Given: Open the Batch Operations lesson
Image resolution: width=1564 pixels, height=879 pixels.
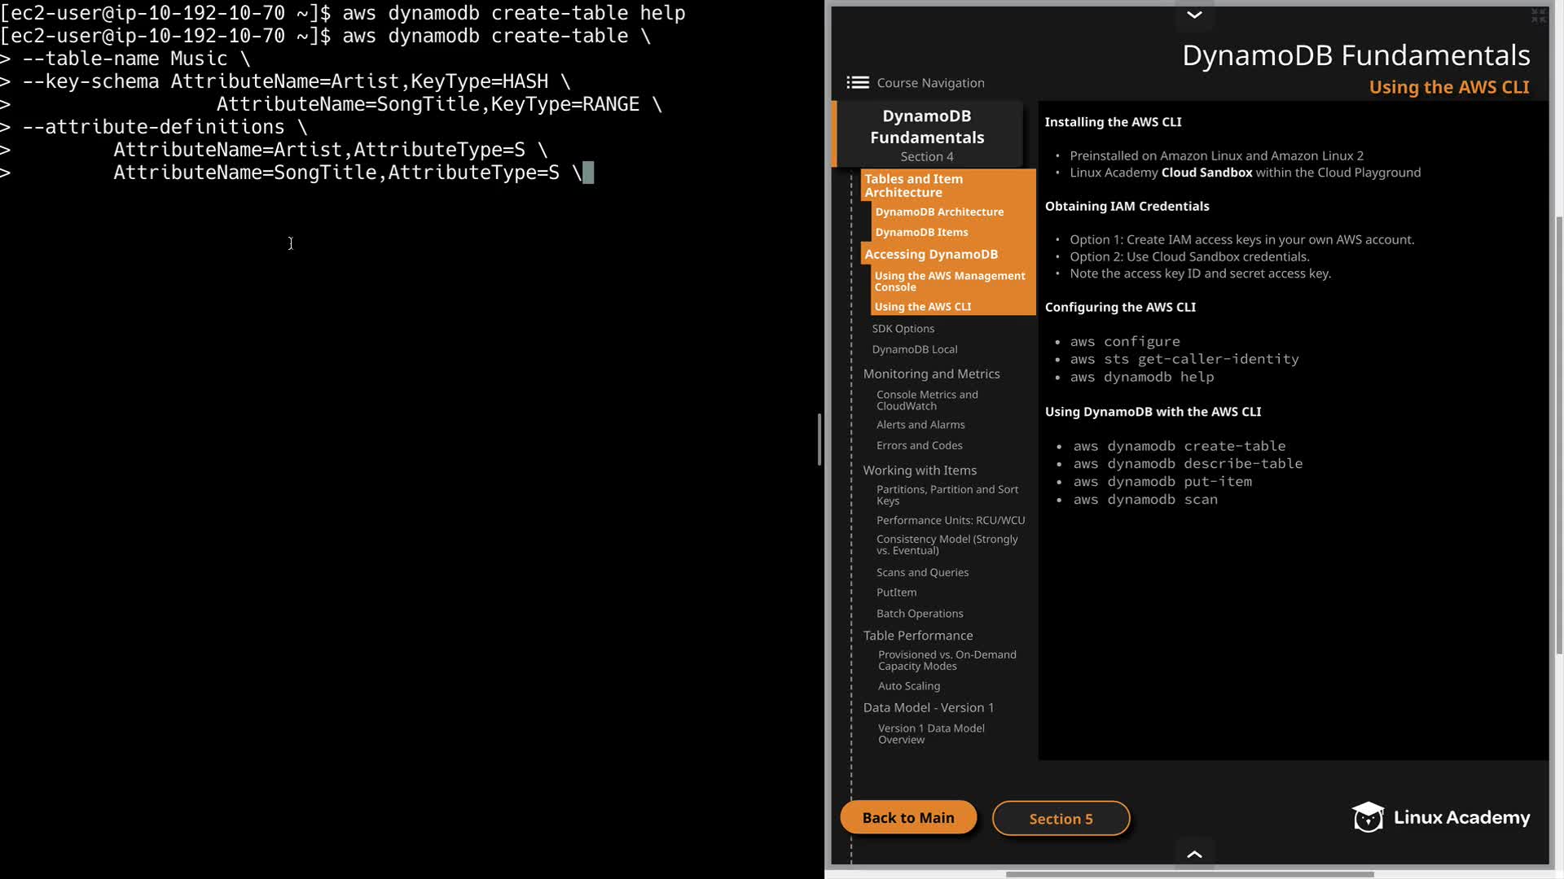Looking at the screenshot, I should pyautogui.click(x=920, y=614).
